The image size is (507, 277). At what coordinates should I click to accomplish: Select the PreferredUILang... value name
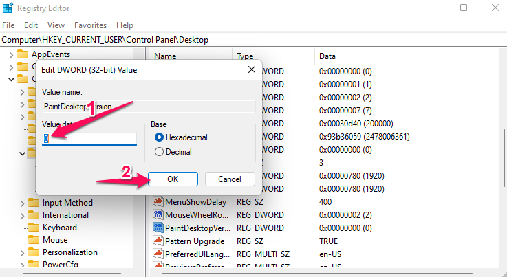[197, 254]
